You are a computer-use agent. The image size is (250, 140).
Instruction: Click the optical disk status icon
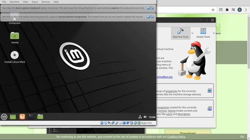[105, 123]
